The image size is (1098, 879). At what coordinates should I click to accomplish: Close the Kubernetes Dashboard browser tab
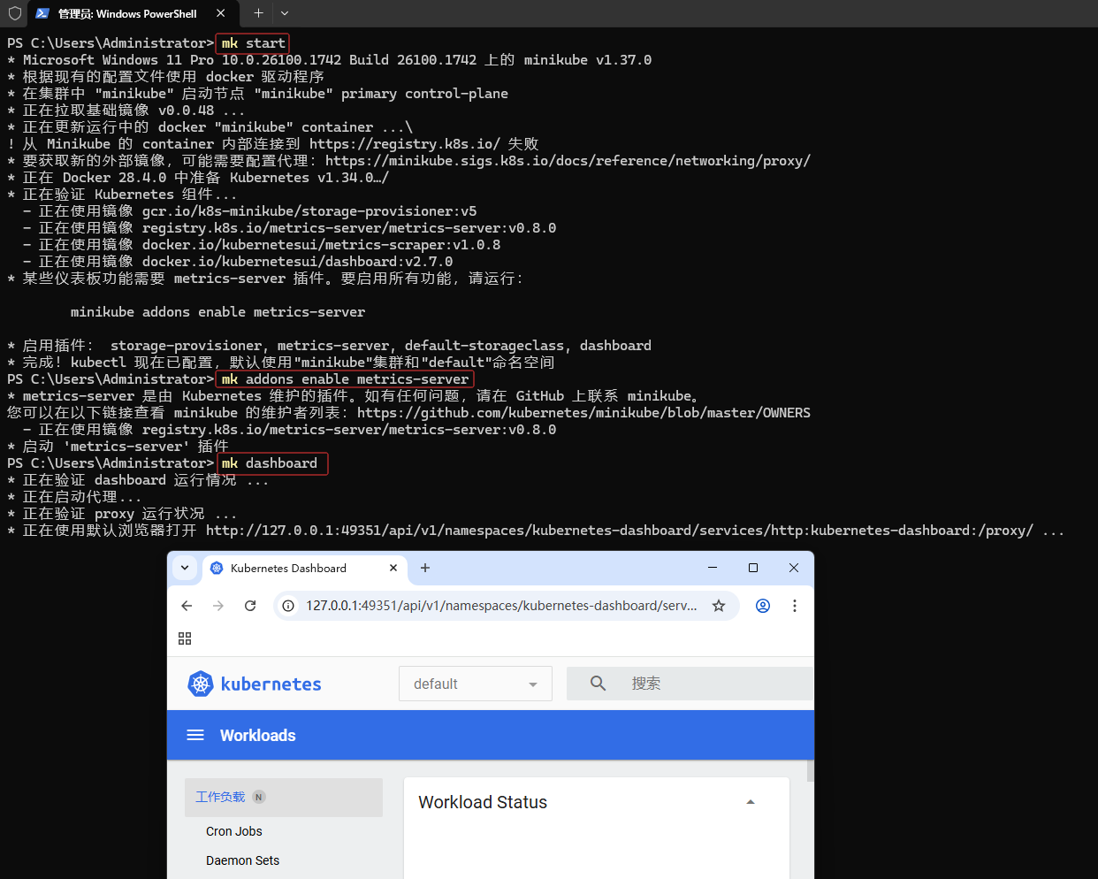coord(393,568)
